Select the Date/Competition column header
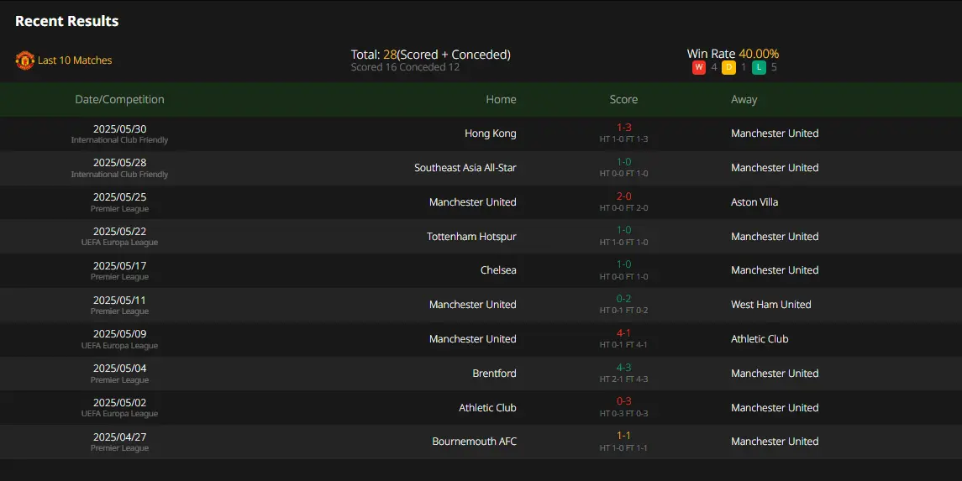The image size is (962, 481). pyautogui.click(x=119, y=99)
